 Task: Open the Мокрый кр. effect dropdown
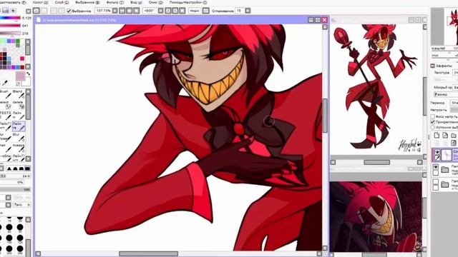(x=455, y=87)
